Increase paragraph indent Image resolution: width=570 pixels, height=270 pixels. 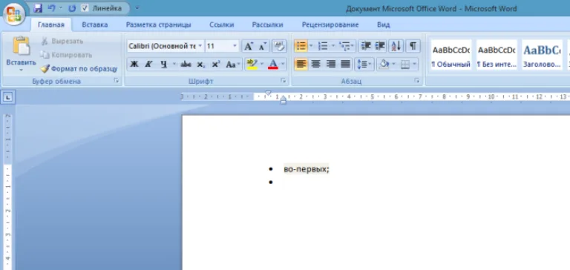coord(380,46)
